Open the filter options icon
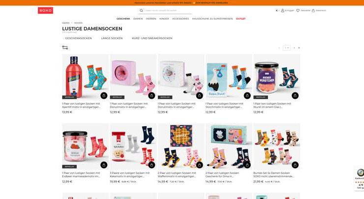This screenshot has height=199, width=364. 65,48
